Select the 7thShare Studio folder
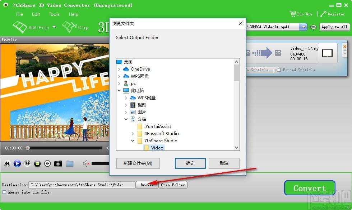Viewport: 352px width, 210px height. tap(161, 140)
